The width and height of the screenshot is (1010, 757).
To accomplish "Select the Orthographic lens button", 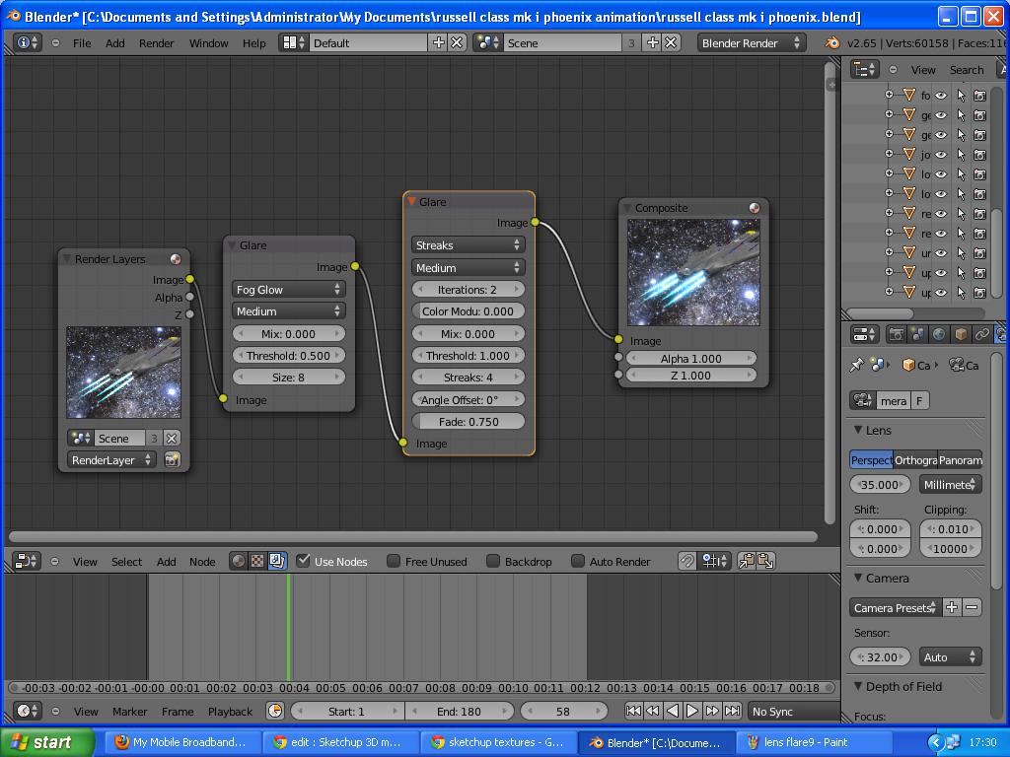I will click(915, 459).
